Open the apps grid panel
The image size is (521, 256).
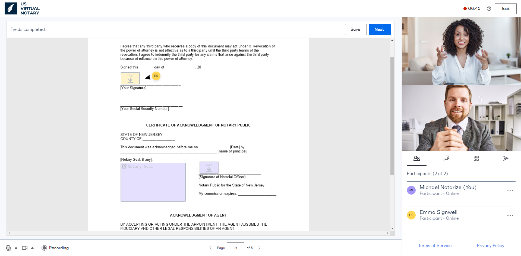point(476,158)
